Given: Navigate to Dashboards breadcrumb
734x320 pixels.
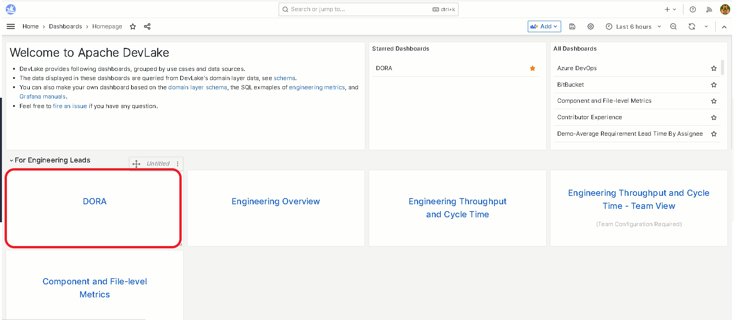Looking at the screenshot, I should (65, 26).
